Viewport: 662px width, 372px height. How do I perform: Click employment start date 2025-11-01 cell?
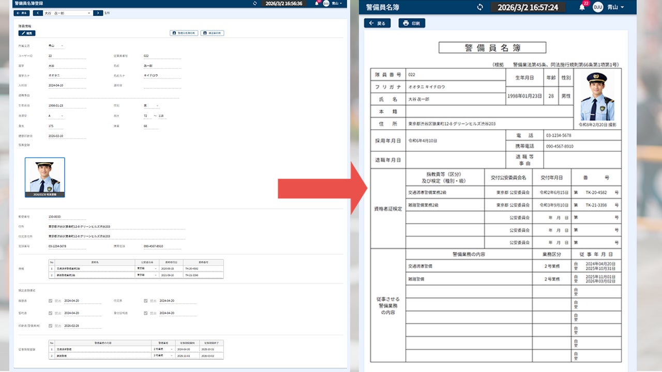point(188,355)
